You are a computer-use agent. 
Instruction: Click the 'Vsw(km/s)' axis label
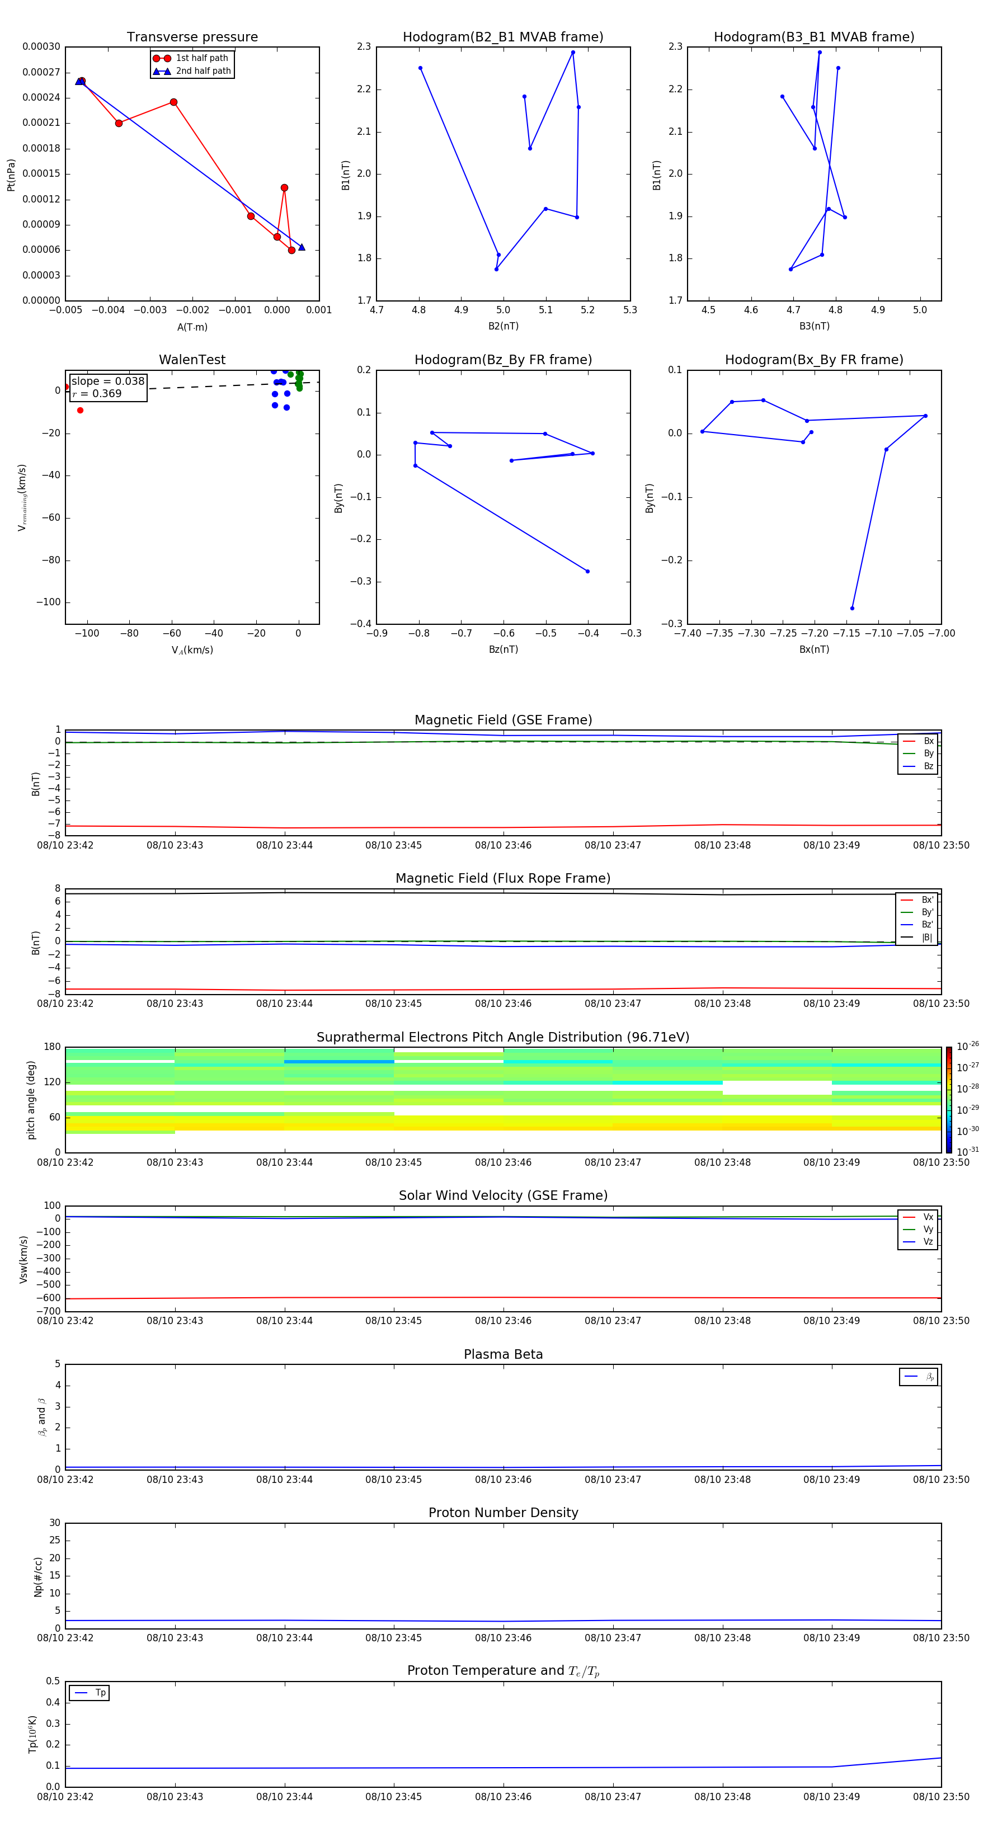(23, 1259)
